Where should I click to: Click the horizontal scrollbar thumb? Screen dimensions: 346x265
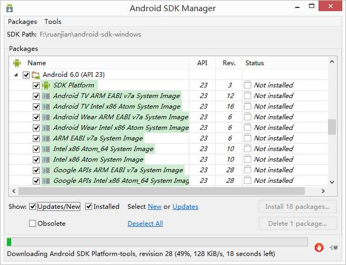161,191
